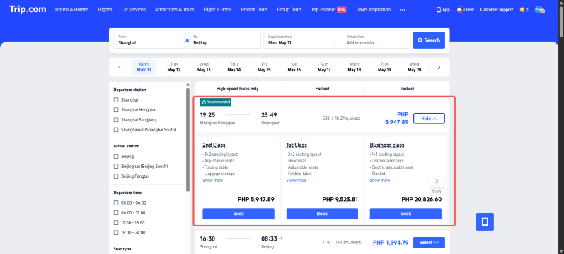Click the filter panel scrollbar

188,140
